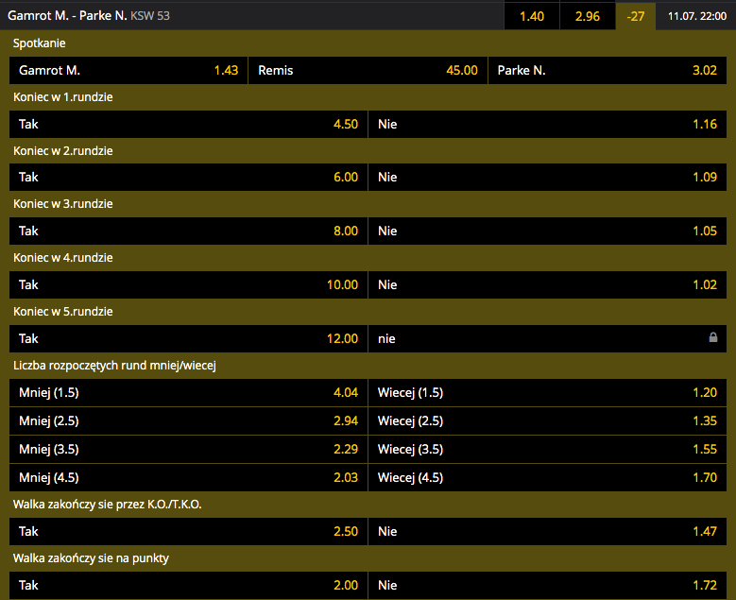Choose Parke N. at 3.02
The image size is (736, 600).
(608, 70)
